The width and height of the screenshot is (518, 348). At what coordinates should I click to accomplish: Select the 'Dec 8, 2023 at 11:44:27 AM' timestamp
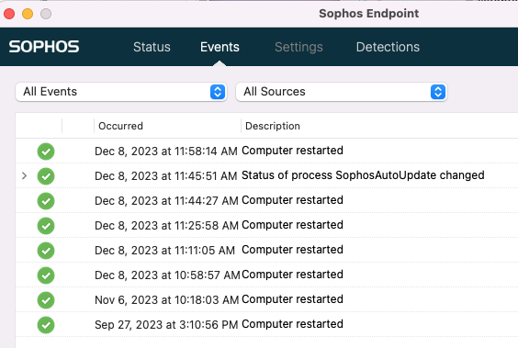pos(166,201)
